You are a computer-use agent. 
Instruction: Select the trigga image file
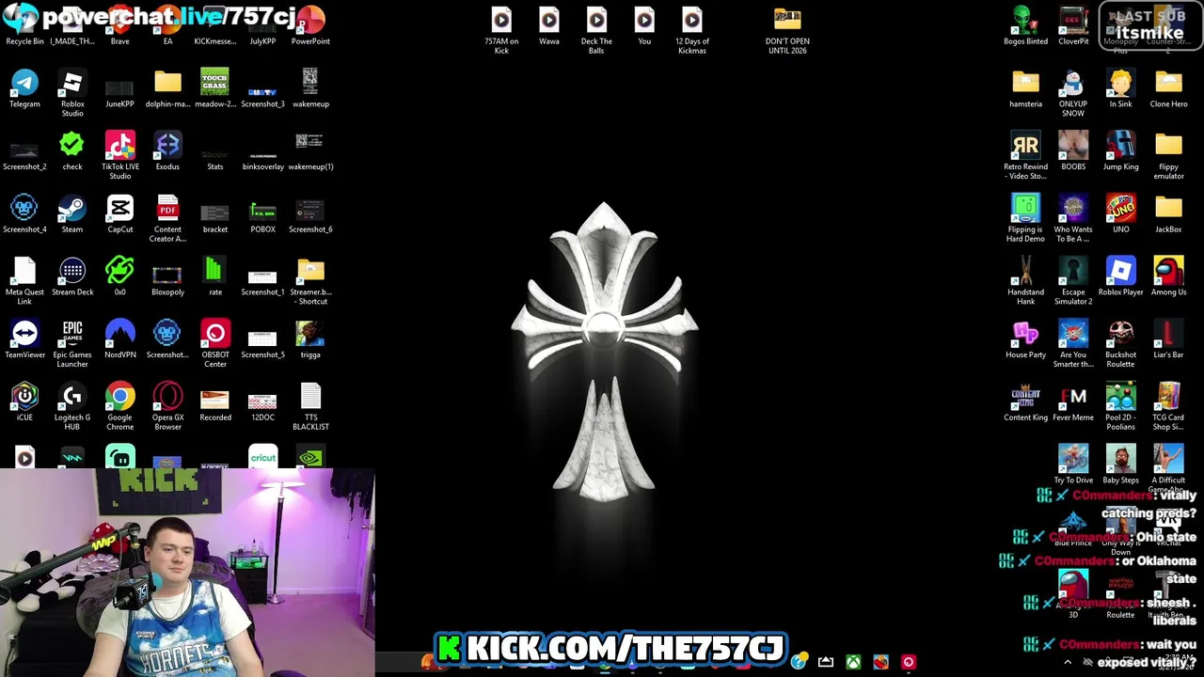pyautogui.click(x=310, y=339)
